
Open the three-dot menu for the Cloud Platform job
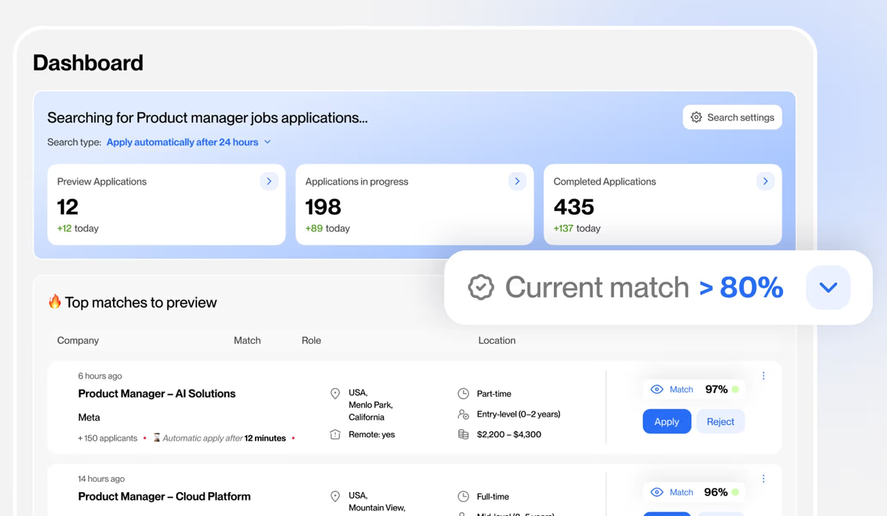pyautogui.click(x=763, y=479)
